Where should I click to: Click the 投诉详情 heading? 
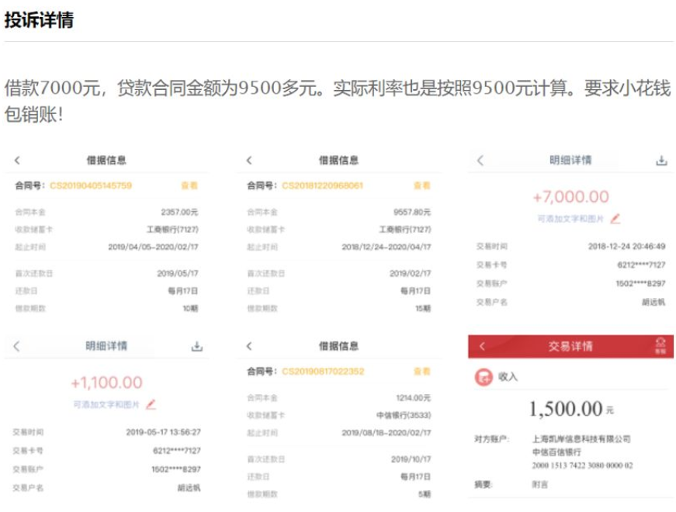(40, 21)
